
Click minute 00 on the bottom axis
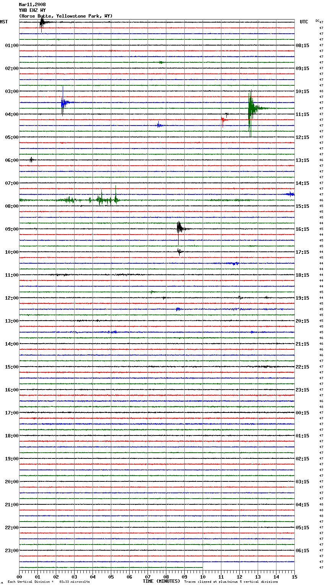pos(19,577)
